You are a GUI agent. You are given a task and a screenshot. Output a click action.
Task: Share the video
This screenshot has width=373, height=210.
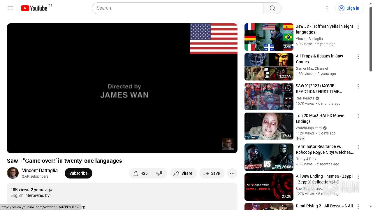coord(183,173)
